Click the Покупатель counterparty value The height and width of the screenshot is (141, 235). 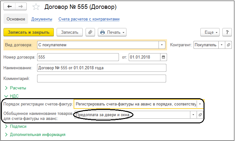click(x=206, y=45)
